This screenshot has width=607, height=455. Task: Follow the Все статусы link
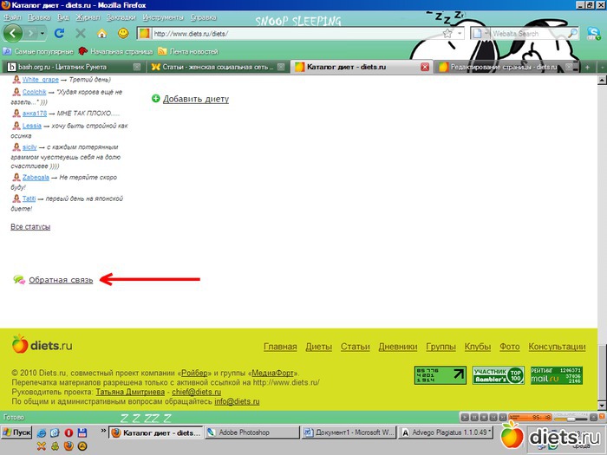[x=30, y=227]
